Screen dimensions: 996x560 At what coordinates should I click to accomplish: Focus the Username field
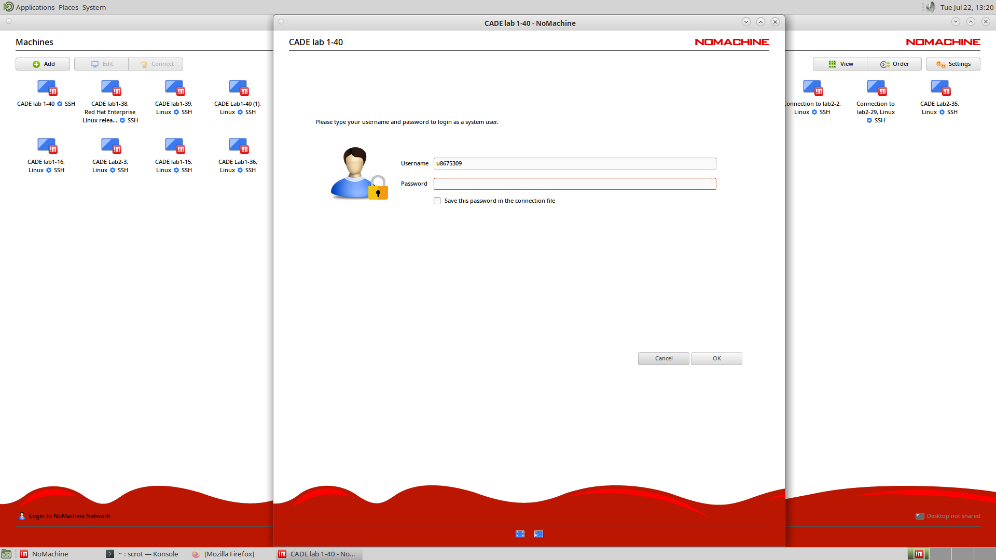coord(575,163)
